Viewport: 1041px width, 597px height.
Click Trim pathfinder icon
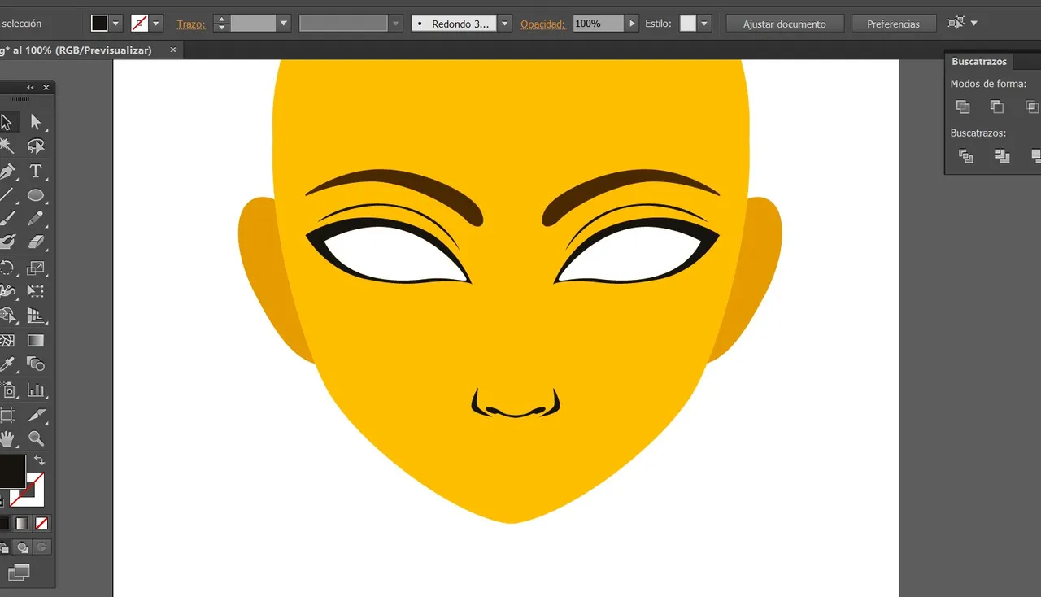pos(1002,156)
